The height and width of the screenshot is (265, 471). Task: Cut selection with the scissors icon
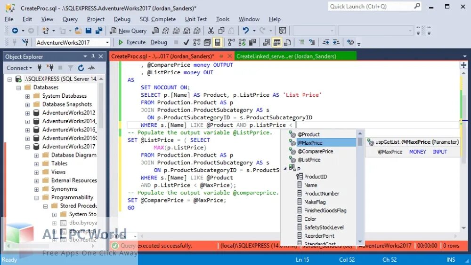211,31
